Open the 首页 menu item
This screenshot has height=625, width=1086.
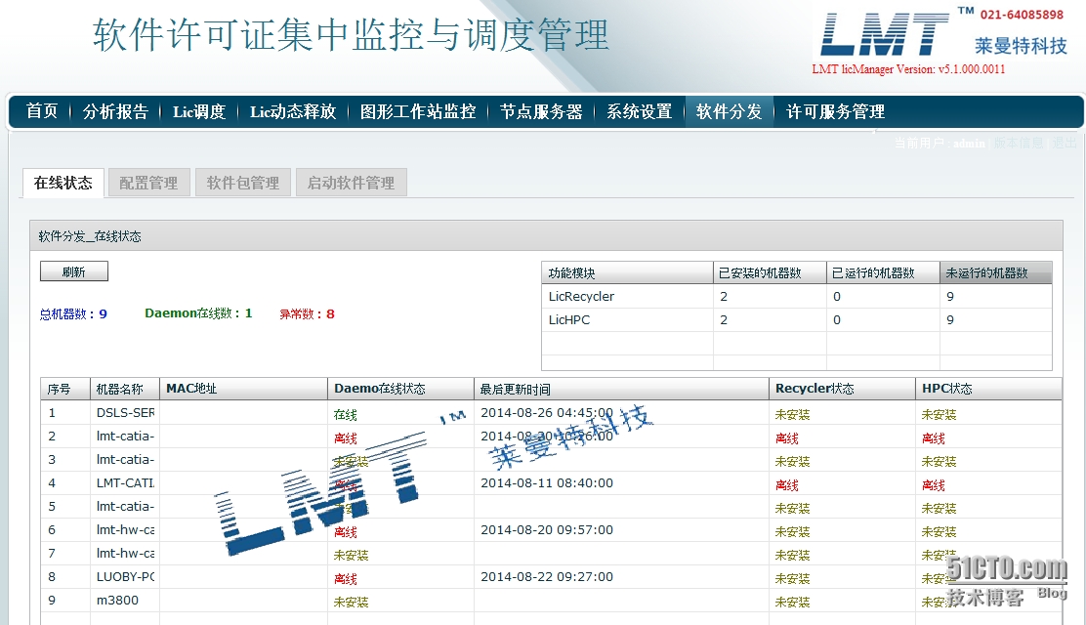42,111
